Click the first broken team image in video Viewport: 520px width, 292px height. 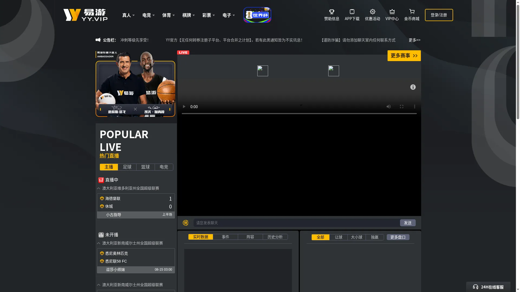pos(263,71)
